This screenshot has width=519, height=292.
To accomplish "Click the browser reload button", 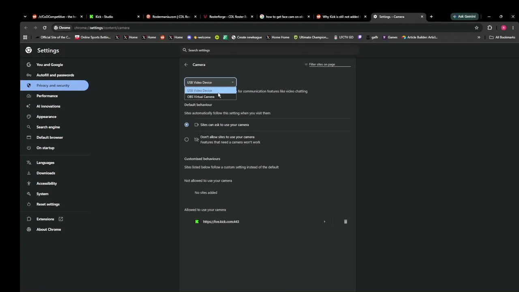I will click(45, 28).
